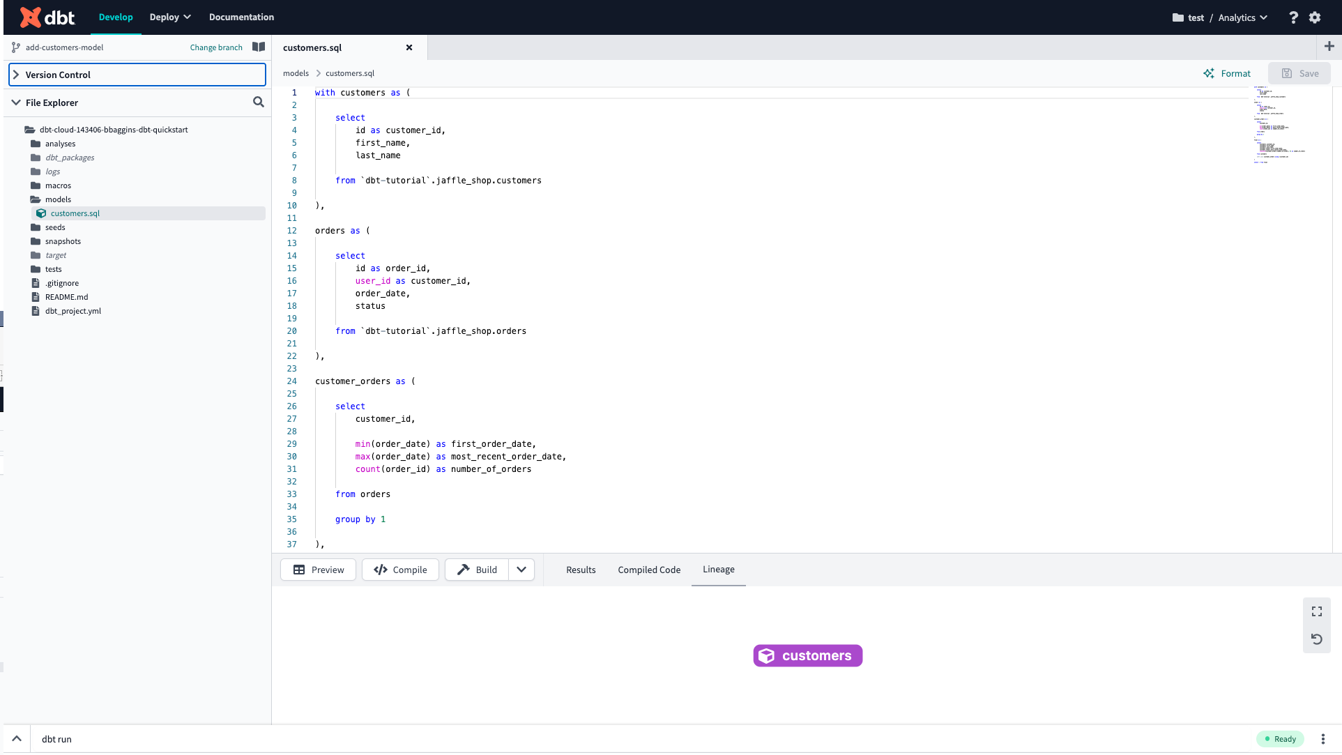Expand the tests folder
The height and width of the screenshot is (755, 1342).
click(47, 269)
